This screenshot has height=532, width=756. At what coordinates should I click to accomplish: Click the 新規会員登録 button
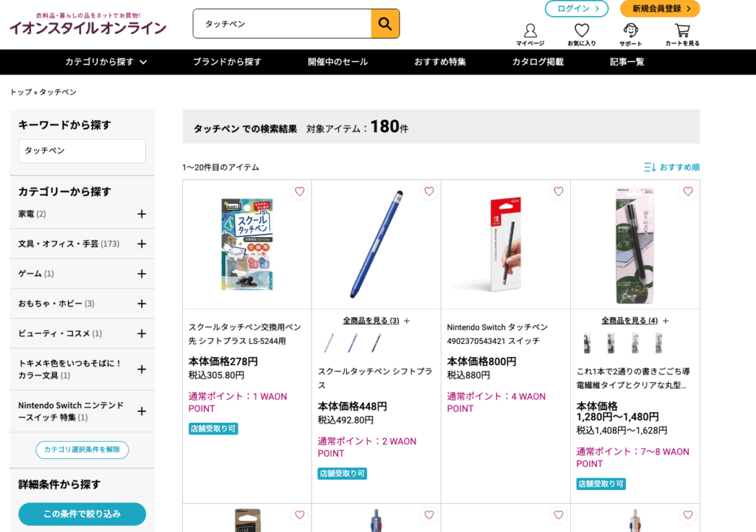[x=660, y=9]
